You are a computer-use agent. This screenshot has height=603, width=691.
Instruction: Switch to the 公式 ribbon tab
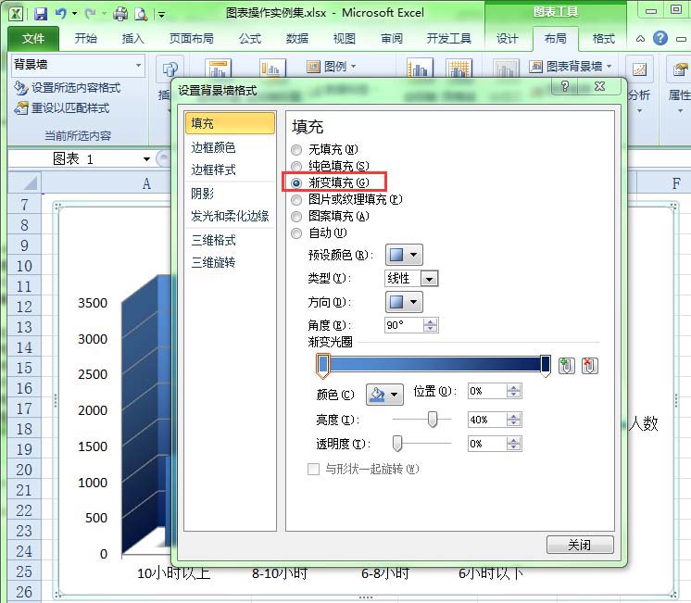point(250,39)
